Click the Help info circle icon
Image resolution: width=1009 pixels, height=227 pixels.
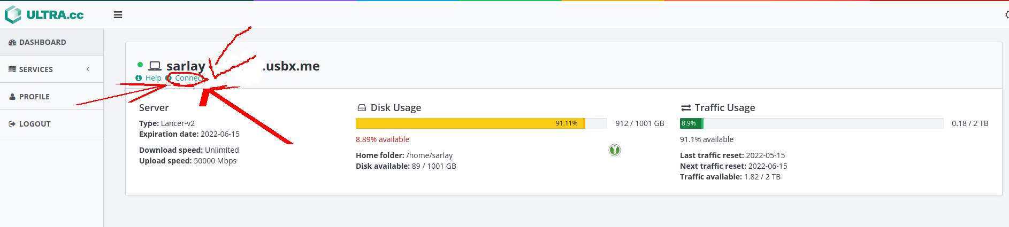(139, 78)
